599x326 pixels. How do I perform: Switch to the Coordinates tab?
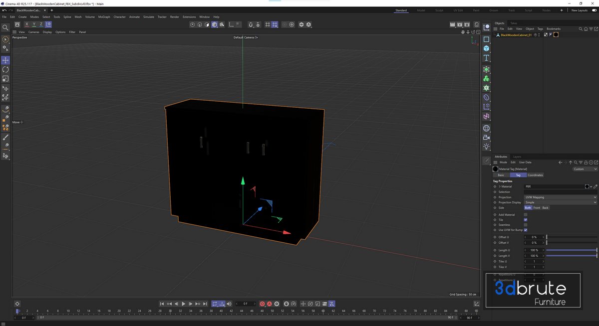pos(535,175)
